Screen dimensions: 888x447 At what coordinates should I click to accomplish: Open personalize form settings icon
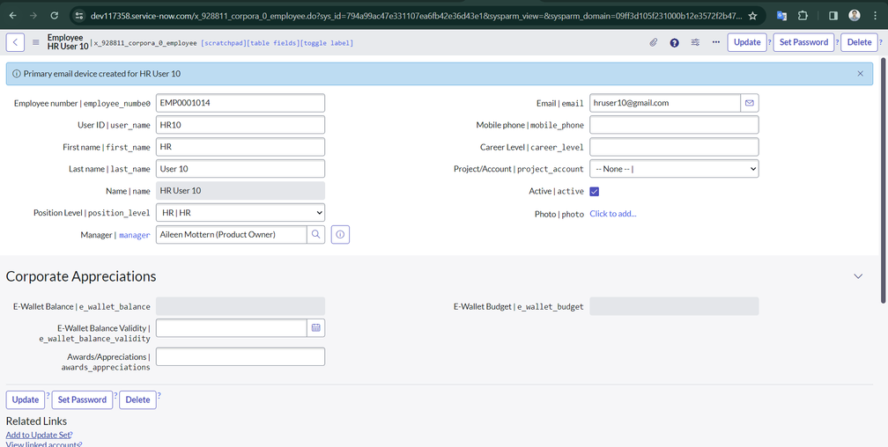(x=695, y=42)
